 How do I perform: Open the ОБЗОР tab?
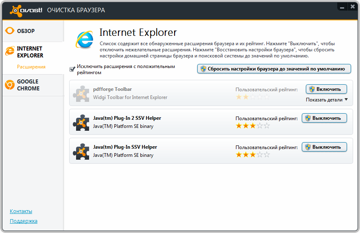click(x=26, y=31)
